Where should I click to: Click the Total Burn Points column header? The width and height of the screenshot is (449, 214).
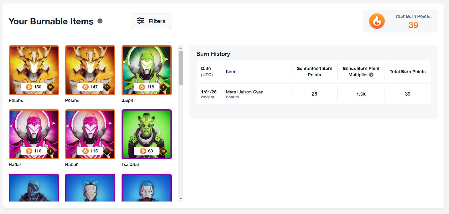coord(407,71)
